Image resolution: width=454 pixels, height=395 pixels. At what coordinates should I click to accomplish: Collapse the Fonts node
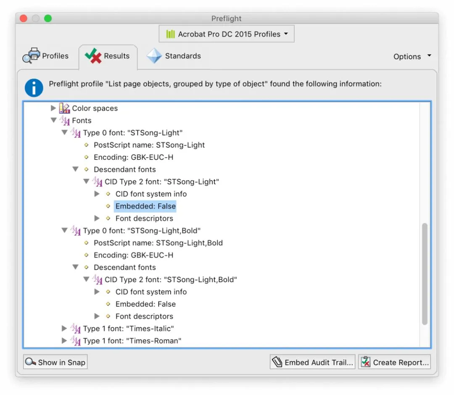[x=53, y=120]
